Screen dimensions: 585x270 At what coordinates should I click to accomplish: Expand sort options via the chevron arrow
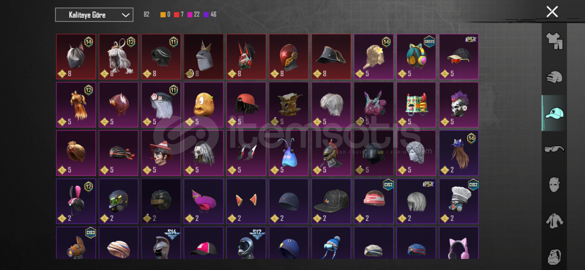pyautogui.click(x=125, y=15)
